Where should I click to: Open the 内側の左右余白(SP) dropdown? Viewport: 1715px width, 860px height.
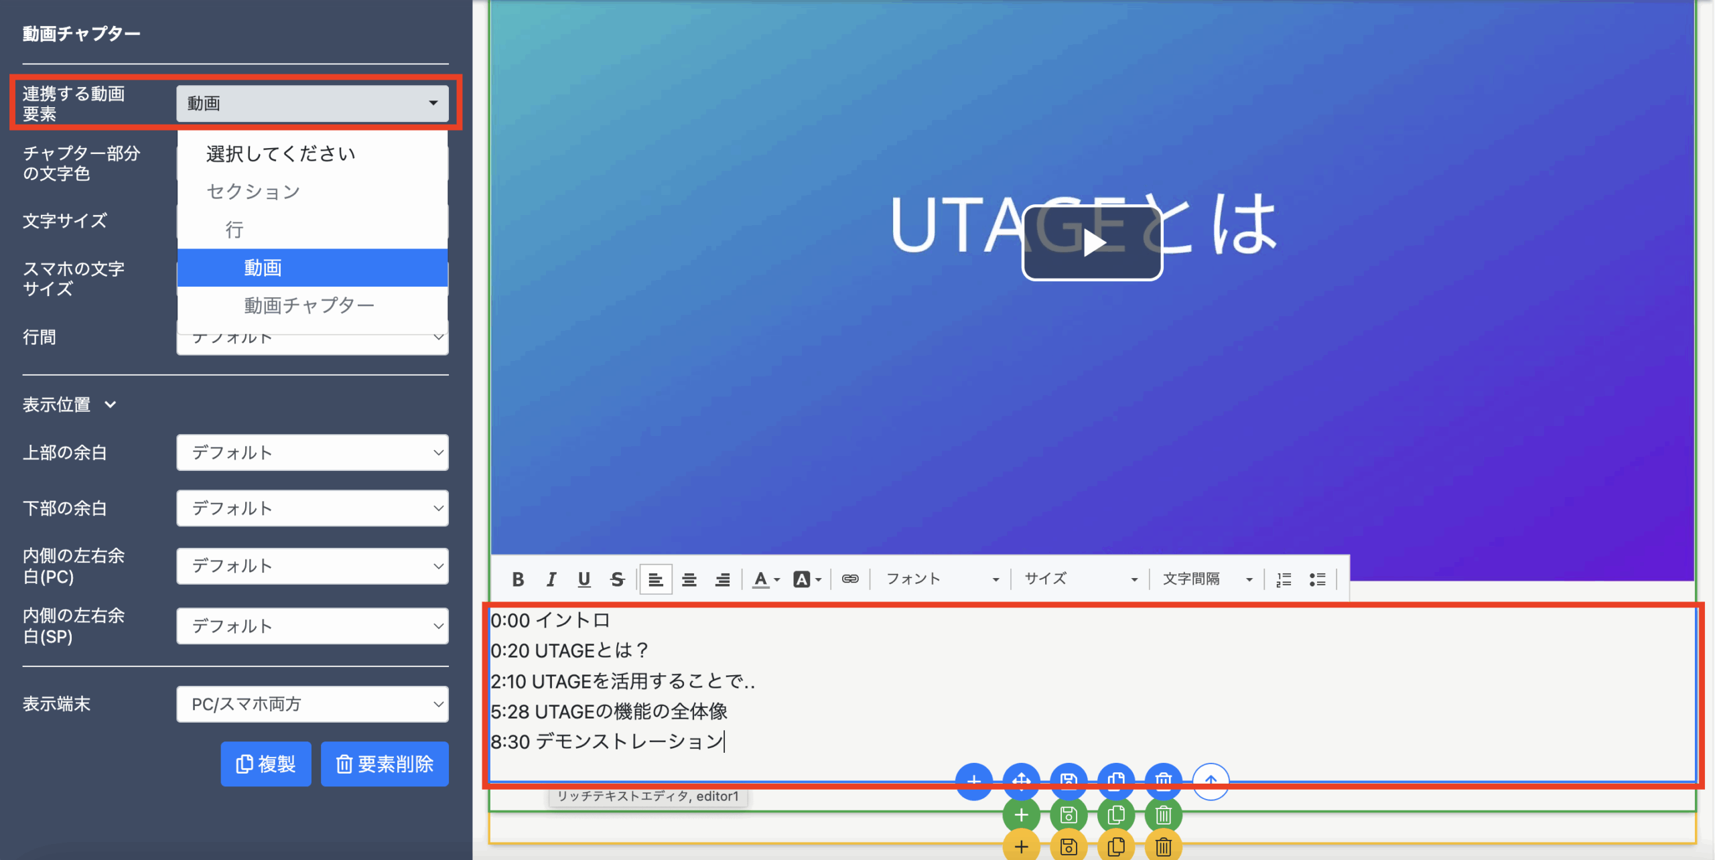click(x=312, y=626)
